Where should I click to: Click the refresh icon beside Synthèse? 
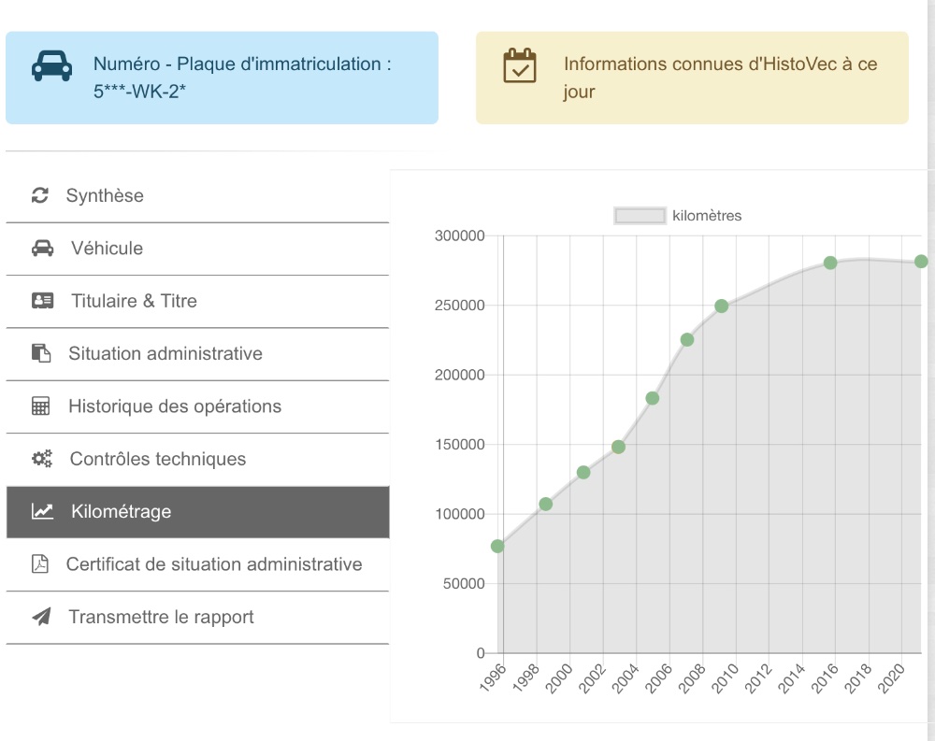point(40,196)
